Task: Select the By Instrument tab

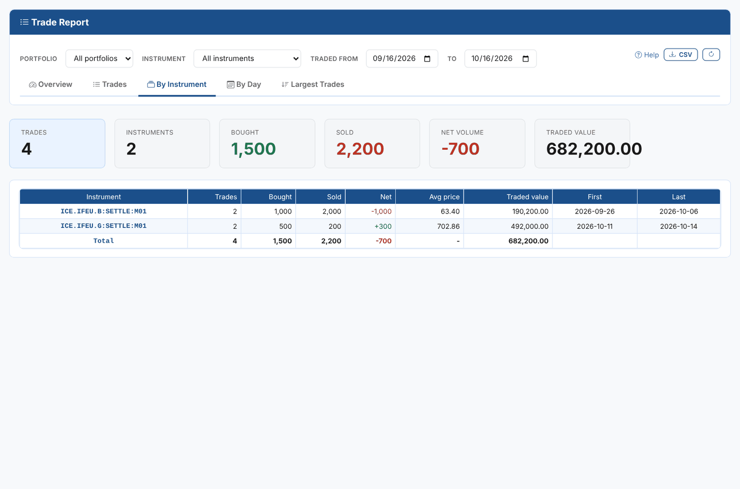Action: point(177,85)
